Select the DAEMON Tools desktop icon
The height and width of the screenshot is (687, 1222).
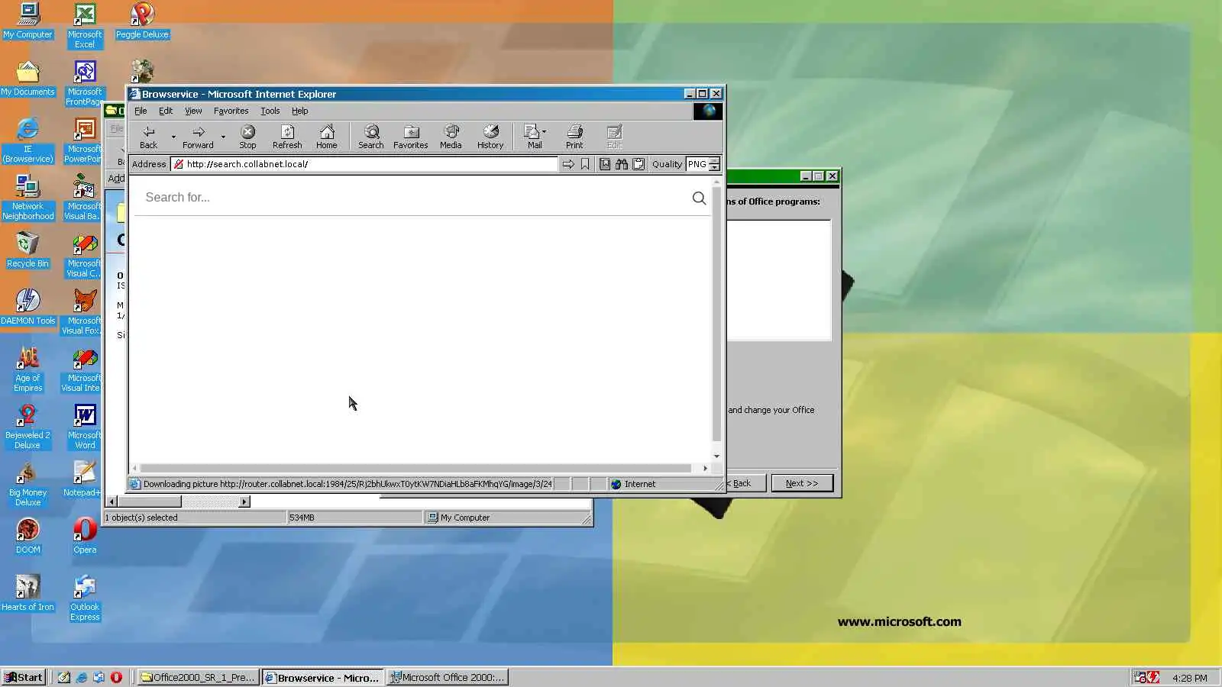pyautogui.click(x=28, y=307)
